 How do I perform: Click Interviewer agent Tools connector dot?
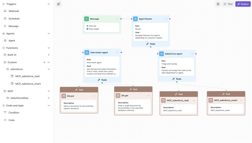point(102,83)
